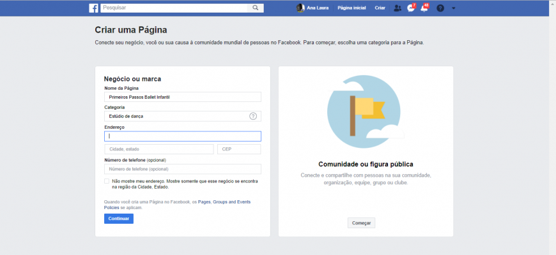Viewport: 556px width, 255px height.
Task: Click the Criar uma Página title
Action: (131, 30)
